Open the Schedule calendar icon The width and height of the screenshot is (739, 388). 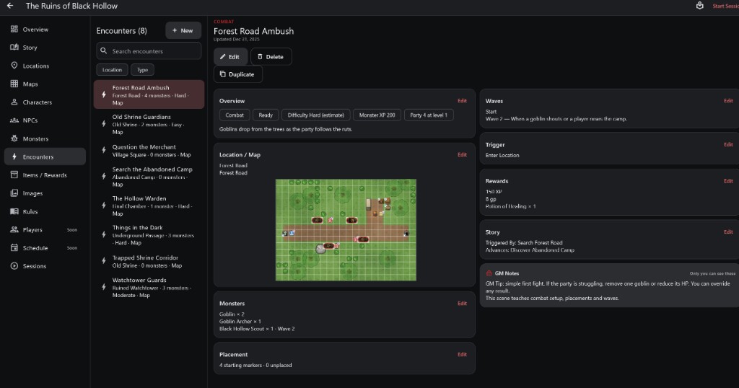tap(14, 247)
